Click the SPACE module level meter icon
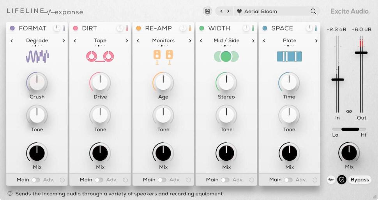This screenshot has height=200, width=378. click(316, 28)
